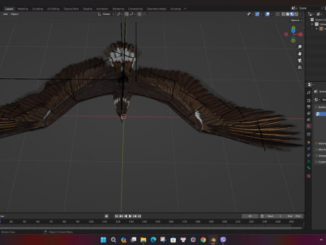Open the shading options dropdown arrow

301,14
